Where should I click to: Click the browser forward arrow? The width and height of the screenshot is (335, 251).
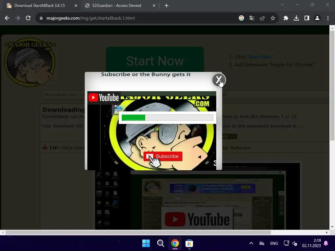pos(18,18)
